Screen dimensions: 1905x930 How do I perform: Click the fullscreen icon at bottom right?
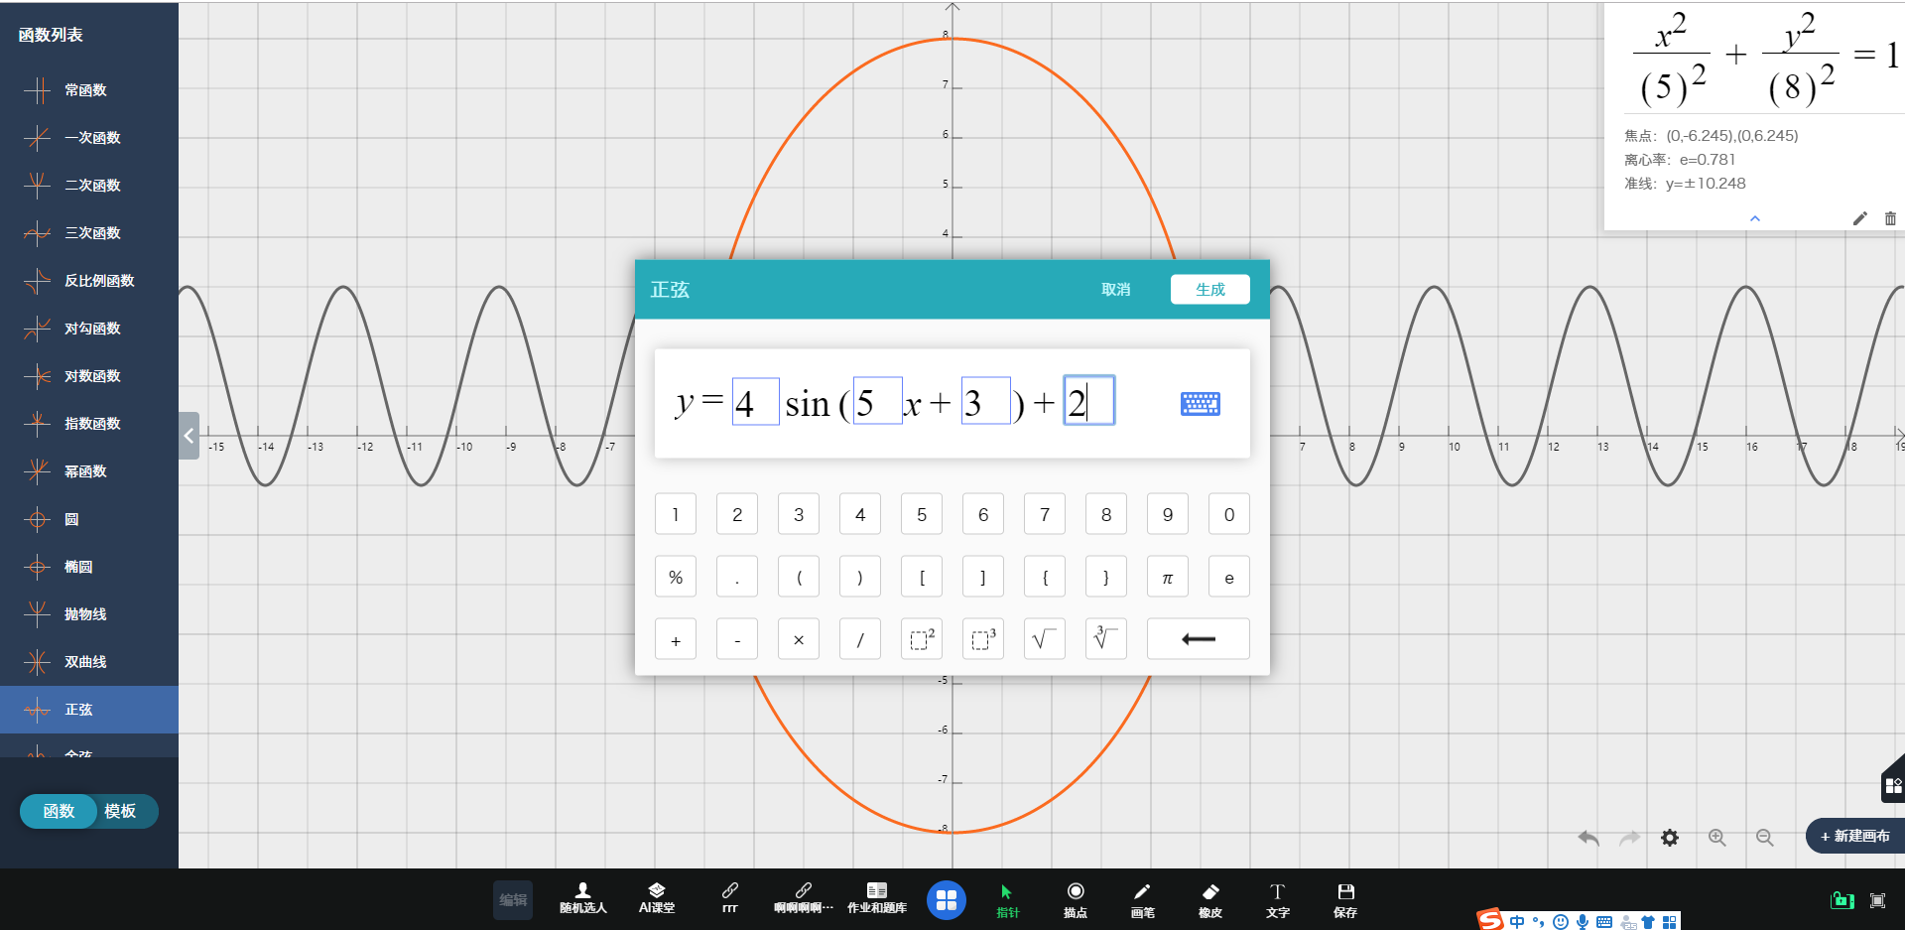pos(1877,900)
